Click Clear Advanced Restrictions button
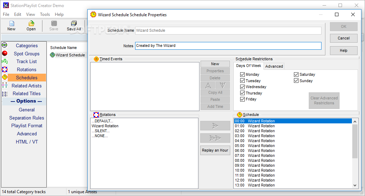 (x=324, y=101)
